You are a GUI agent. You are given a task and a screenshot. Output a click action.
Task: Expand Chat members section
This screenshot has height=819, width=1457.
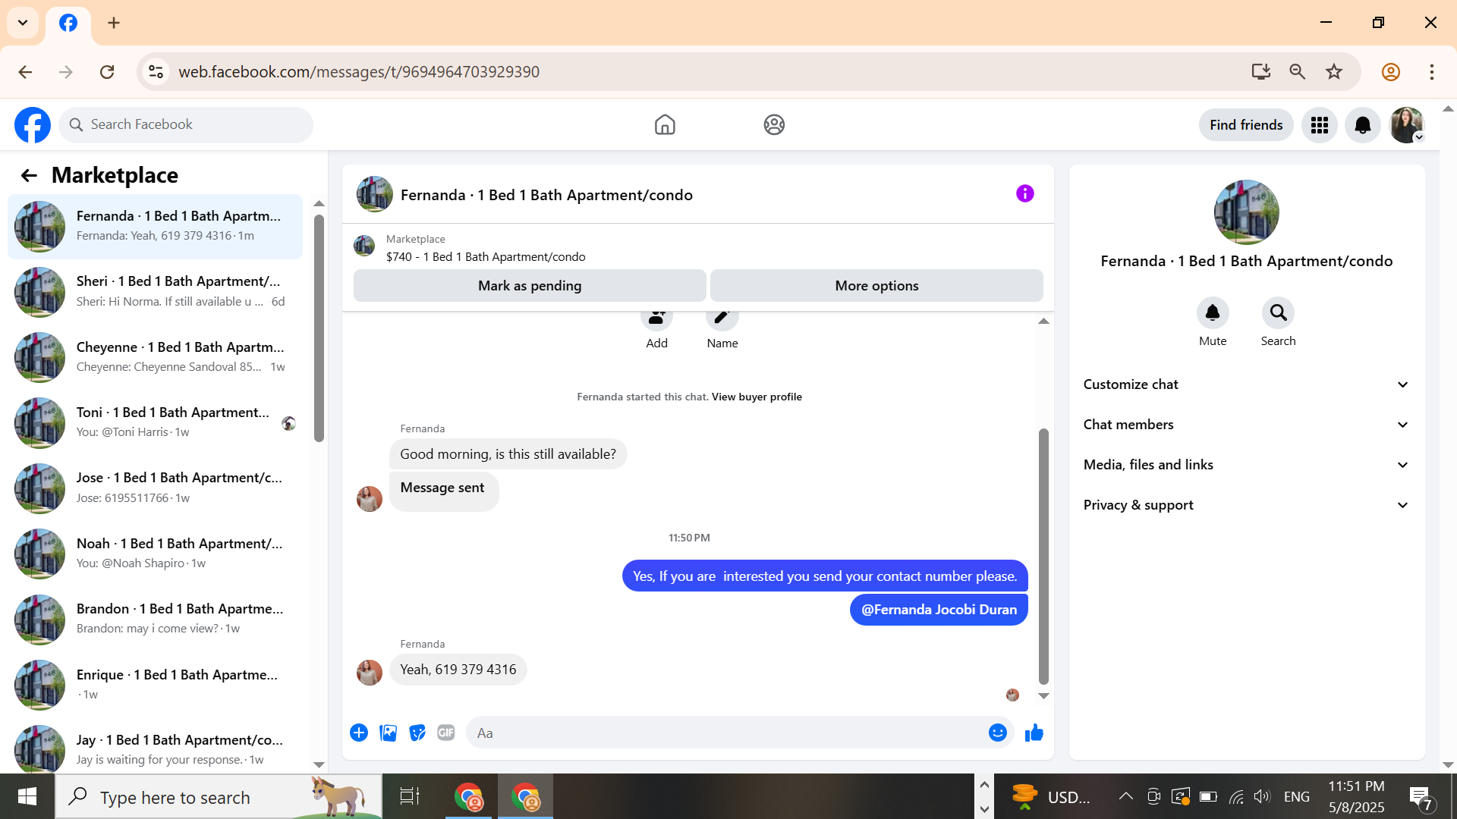(x=1247, y=425)
